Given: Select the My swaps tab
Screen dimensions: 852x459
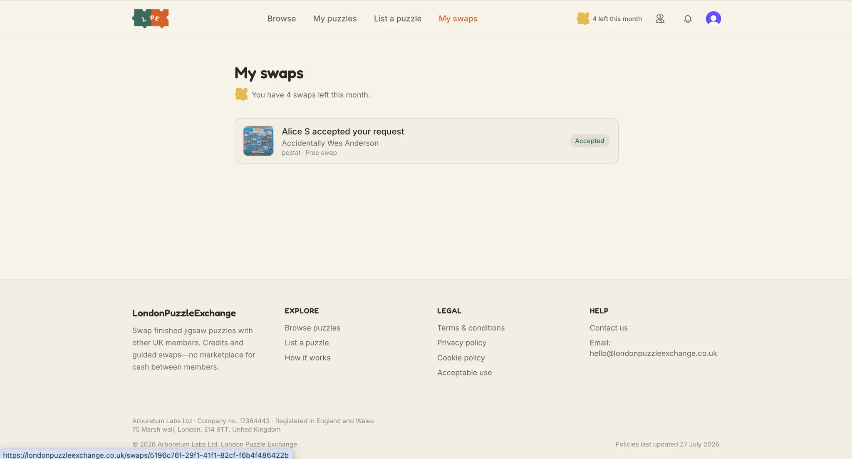Looking at the screenshot, I should 458,19.
